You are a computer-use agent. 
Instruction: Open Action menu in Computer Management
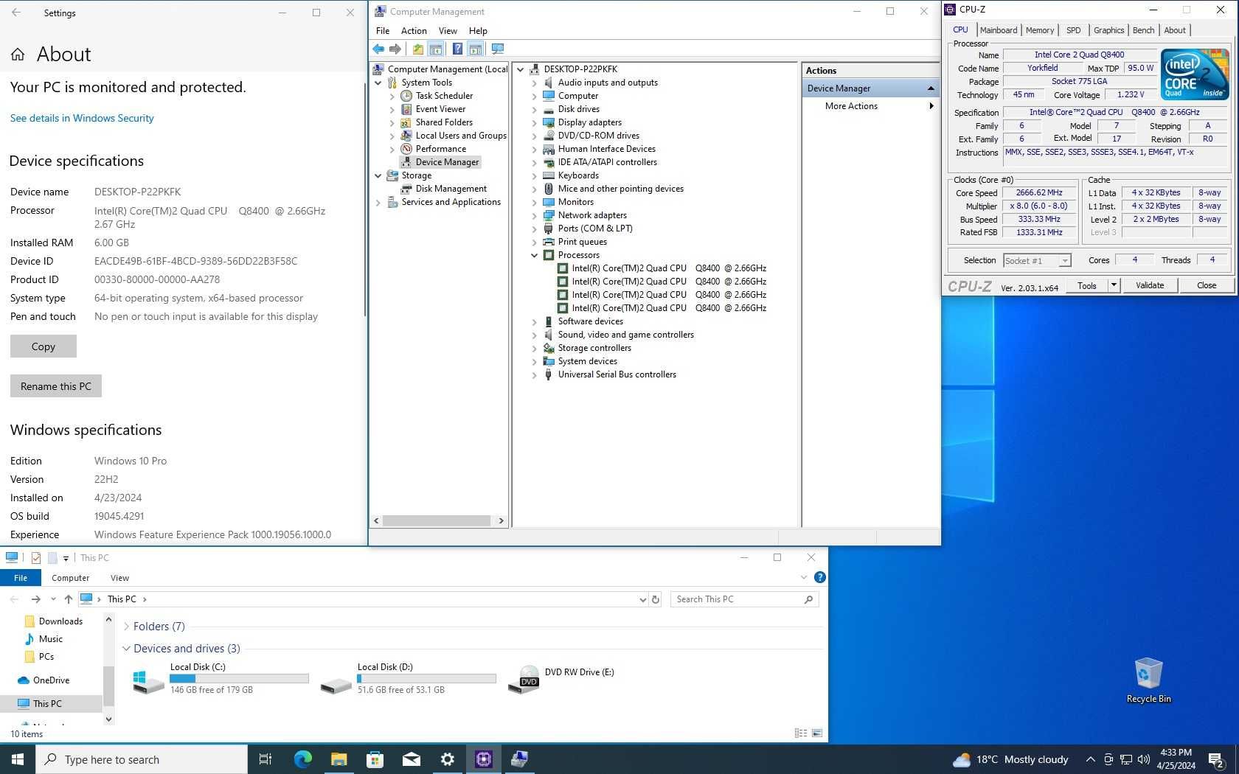(414, 31)
